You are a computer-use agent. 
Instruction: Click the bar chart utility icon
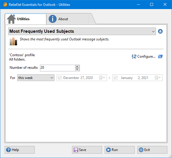click(13, 41)
